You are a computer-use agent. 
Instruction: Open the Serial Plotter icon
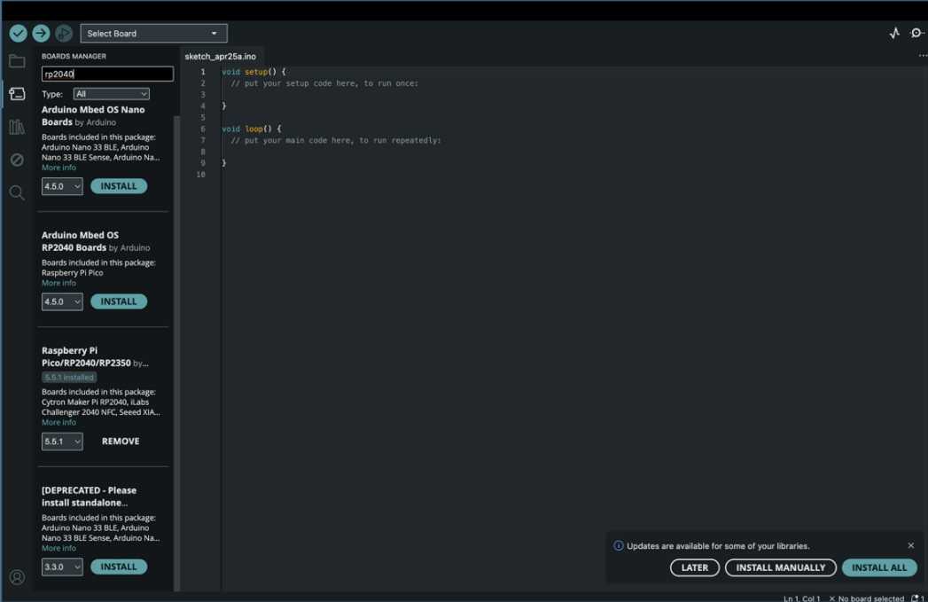(x=895, y=33)
